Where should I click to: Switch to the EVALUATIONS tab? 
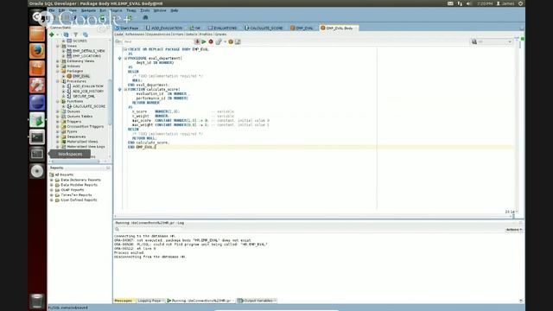click(223, 28)
